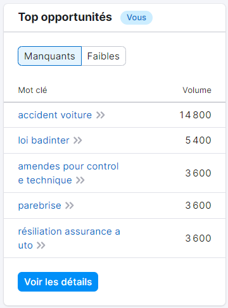The width and height of the screenshot is (228, 308).
Task: Select the Manquants toggle option
Action: [50, 56]
